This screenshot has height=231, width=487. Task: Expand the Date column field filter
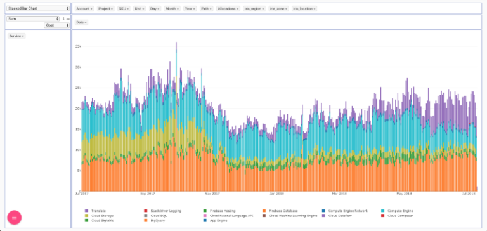(x=81, y=22)
